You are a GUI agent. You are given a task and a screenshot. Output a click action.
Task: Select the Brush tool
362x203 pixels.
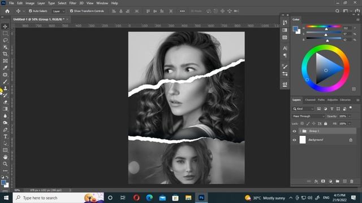5,82
